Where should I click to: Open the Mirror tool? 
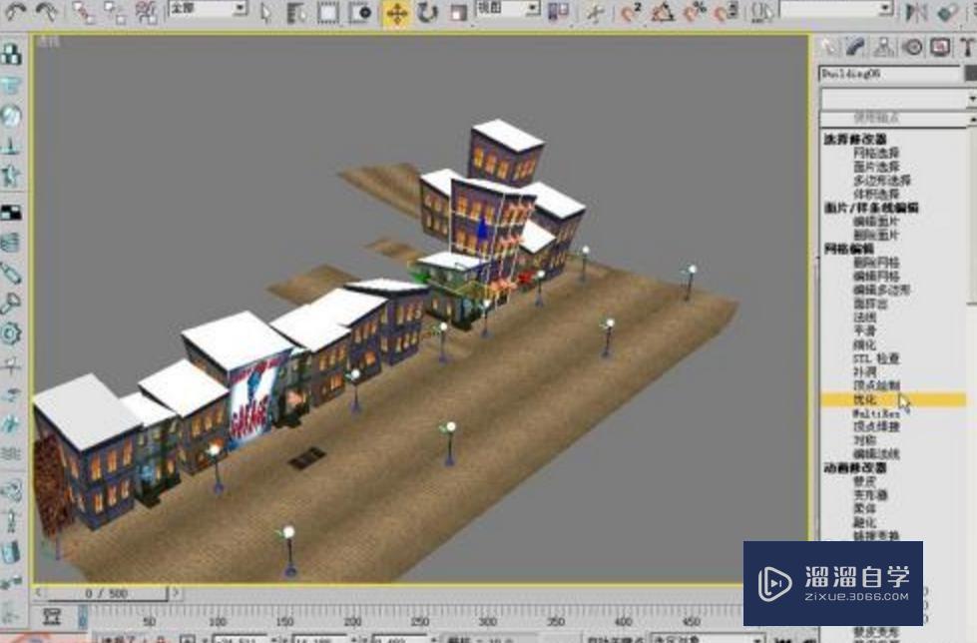920,10
